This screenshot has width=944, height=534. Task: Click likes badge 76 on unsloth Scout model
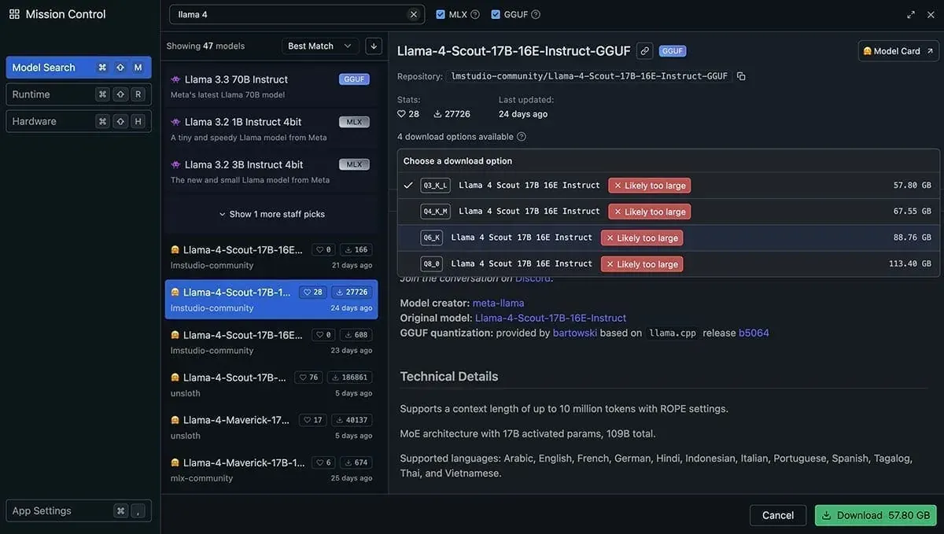point(308,377)
